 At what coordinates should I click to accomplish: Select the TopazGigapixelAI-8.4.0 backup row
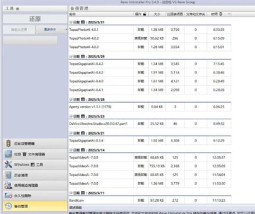click(150, 81)
